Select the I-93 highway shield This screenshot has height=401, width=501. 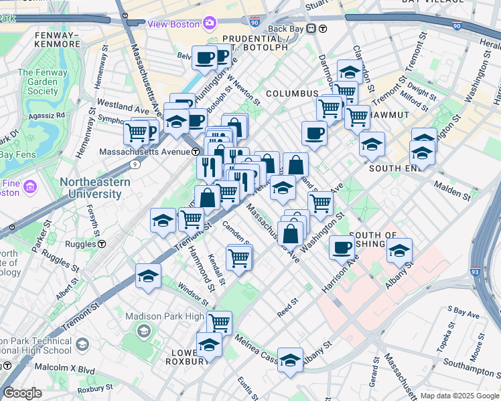(x=475, y=271)
